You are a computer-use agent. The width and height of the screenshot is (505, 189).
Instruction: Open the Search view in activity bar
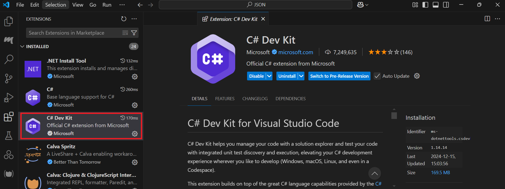coord(9,59)
